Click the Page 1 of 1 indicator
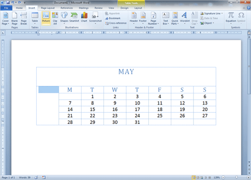The width and height of the screenshot is (251, 180). click(8, 178)
